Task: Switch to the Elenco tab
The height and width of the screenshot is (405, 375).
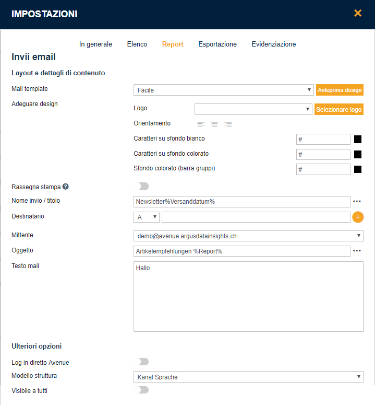Action: [x=137, y=44]
